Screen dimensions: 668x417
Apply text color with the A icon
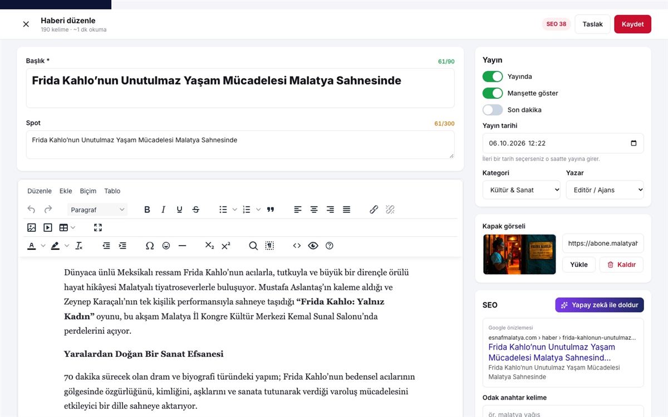coord(31,246)
